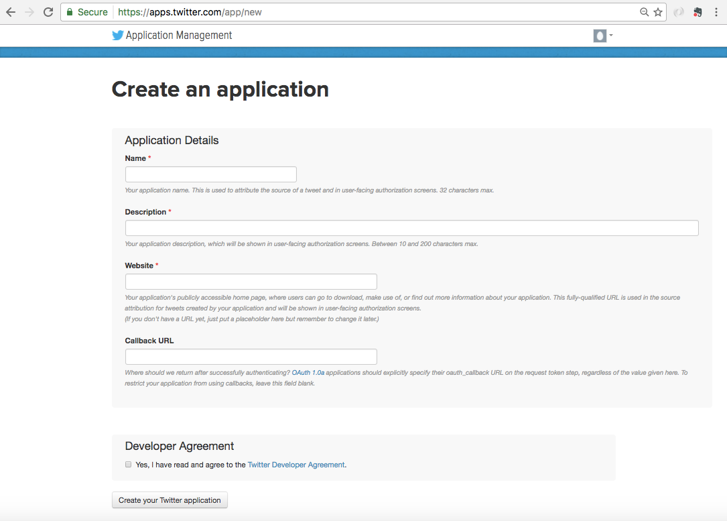Check the Developer Agreement checkbox
Screen dimensions: 727x521
(x=128, y=464)
